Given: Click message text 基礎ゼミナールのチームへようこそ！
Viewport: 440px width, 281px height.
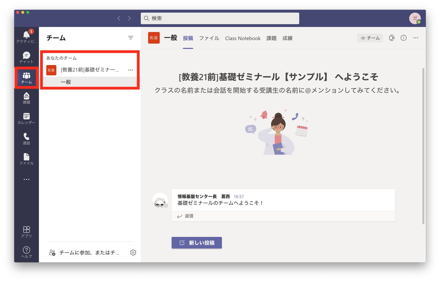Looking at the screenshot, I should [x=221, y=203].
